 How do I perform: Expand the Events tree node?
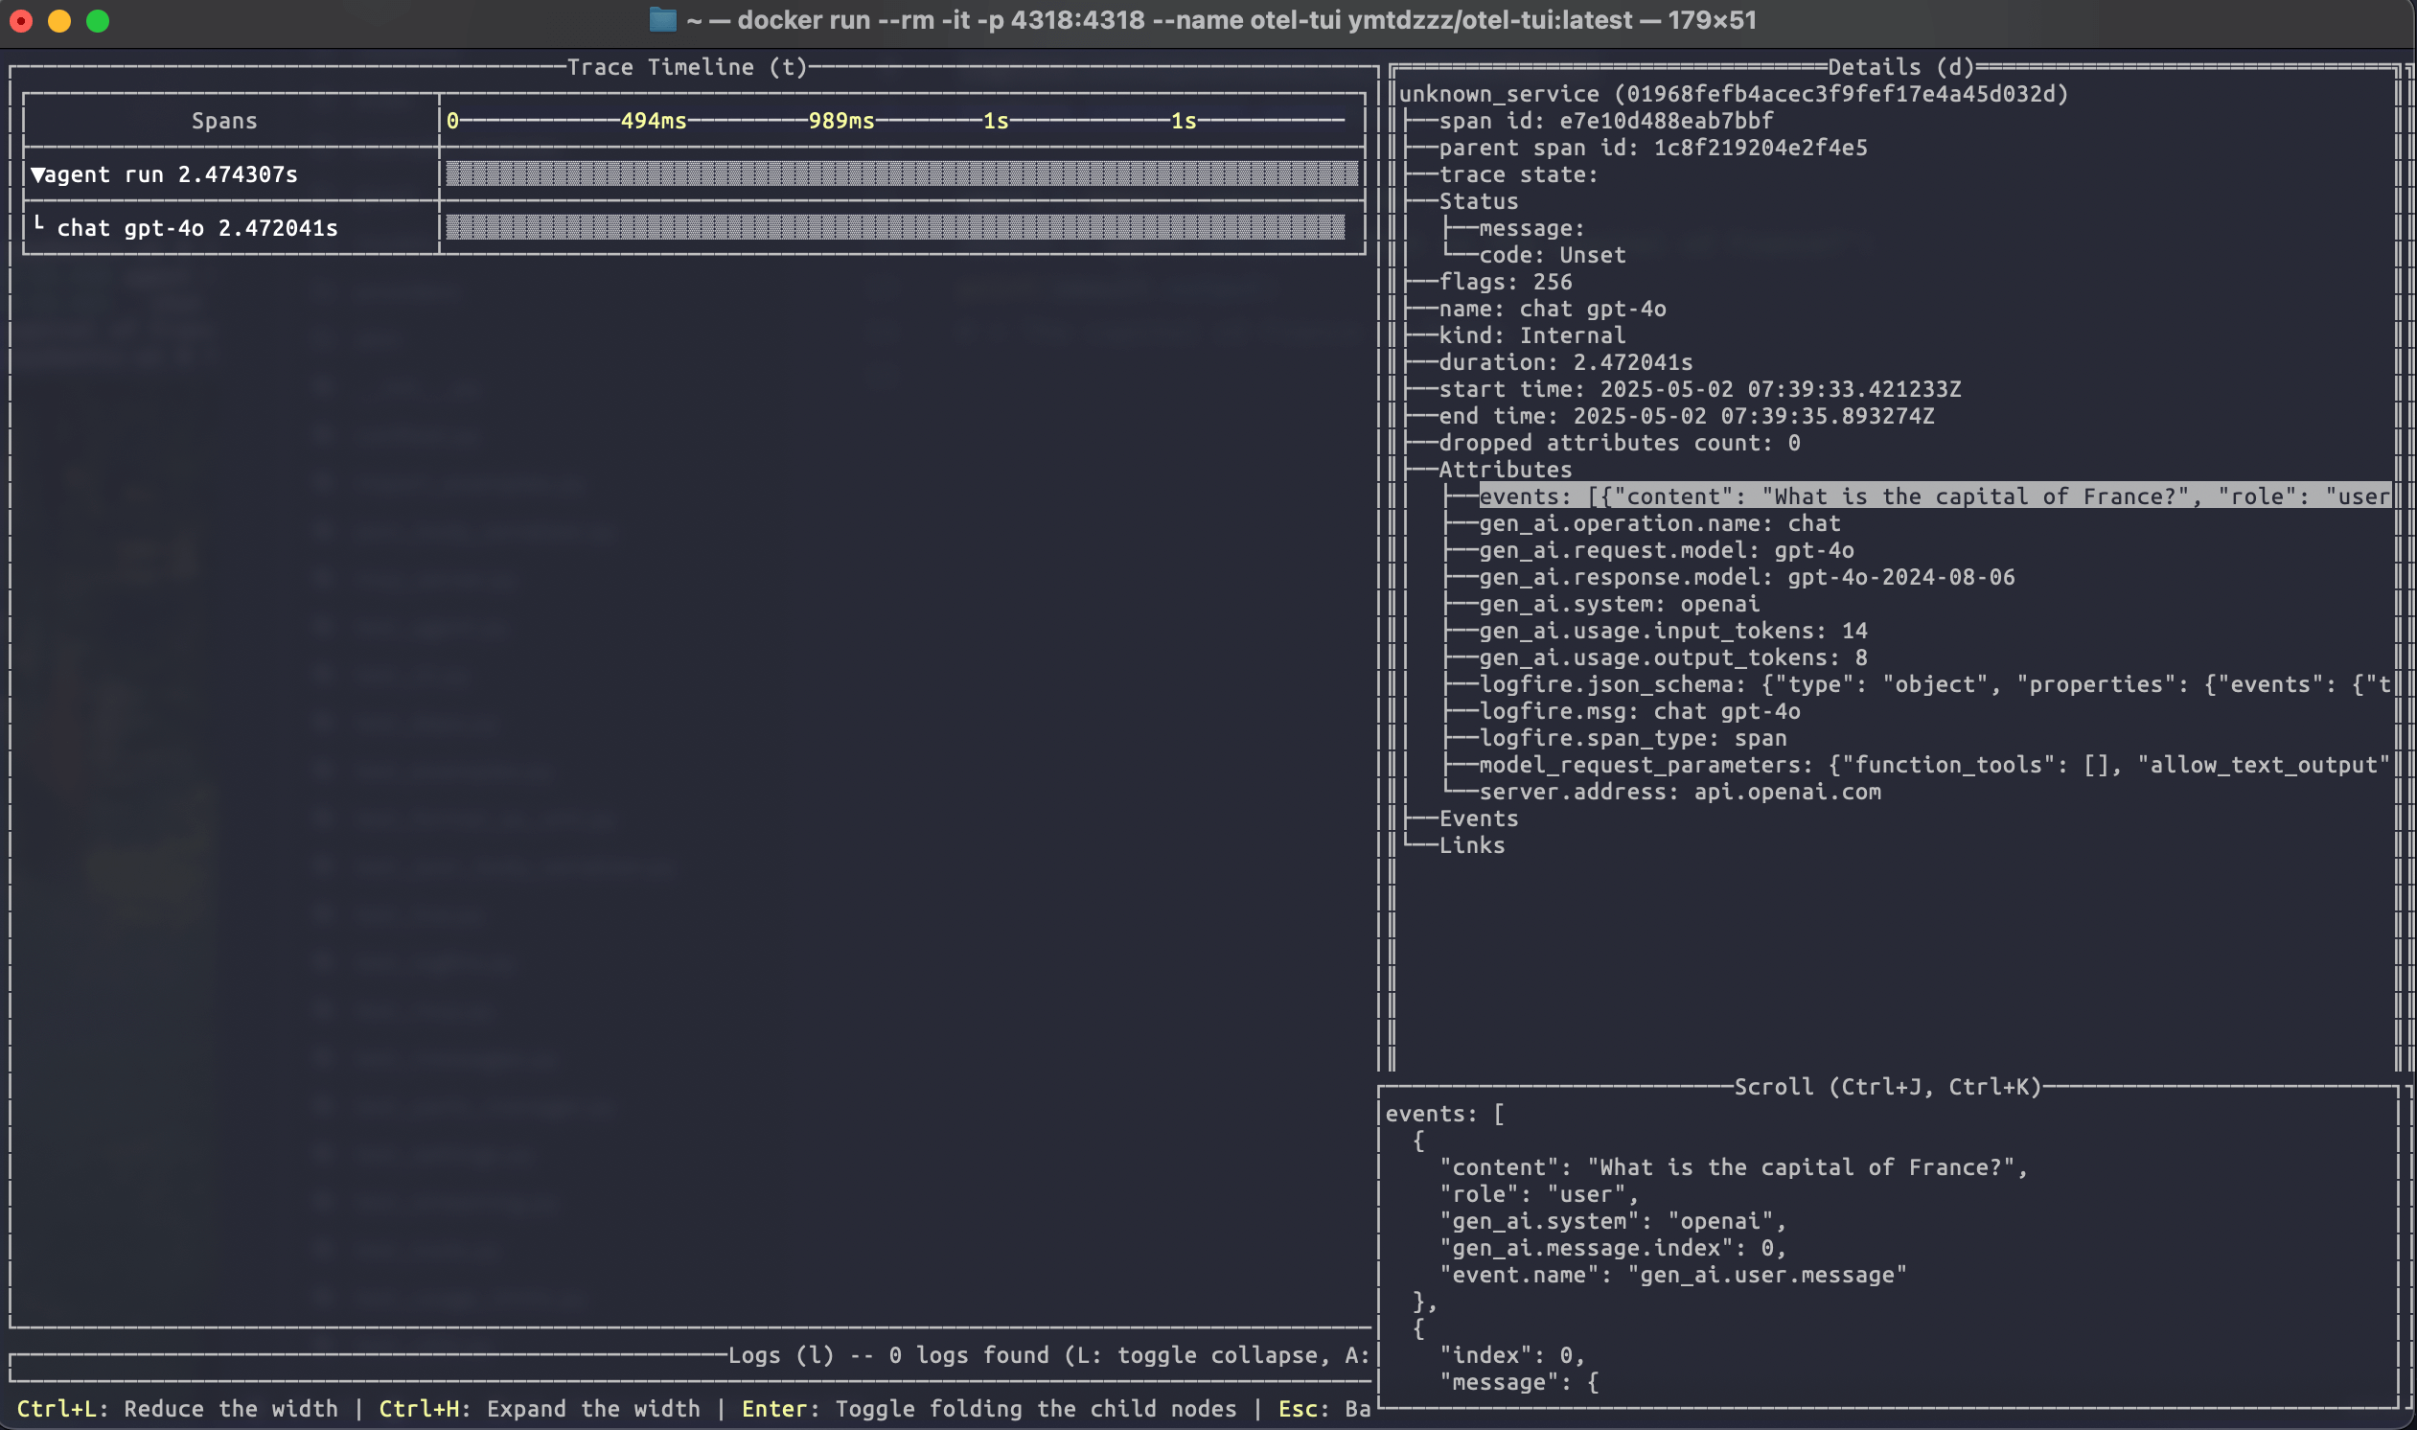(1478, 819)
